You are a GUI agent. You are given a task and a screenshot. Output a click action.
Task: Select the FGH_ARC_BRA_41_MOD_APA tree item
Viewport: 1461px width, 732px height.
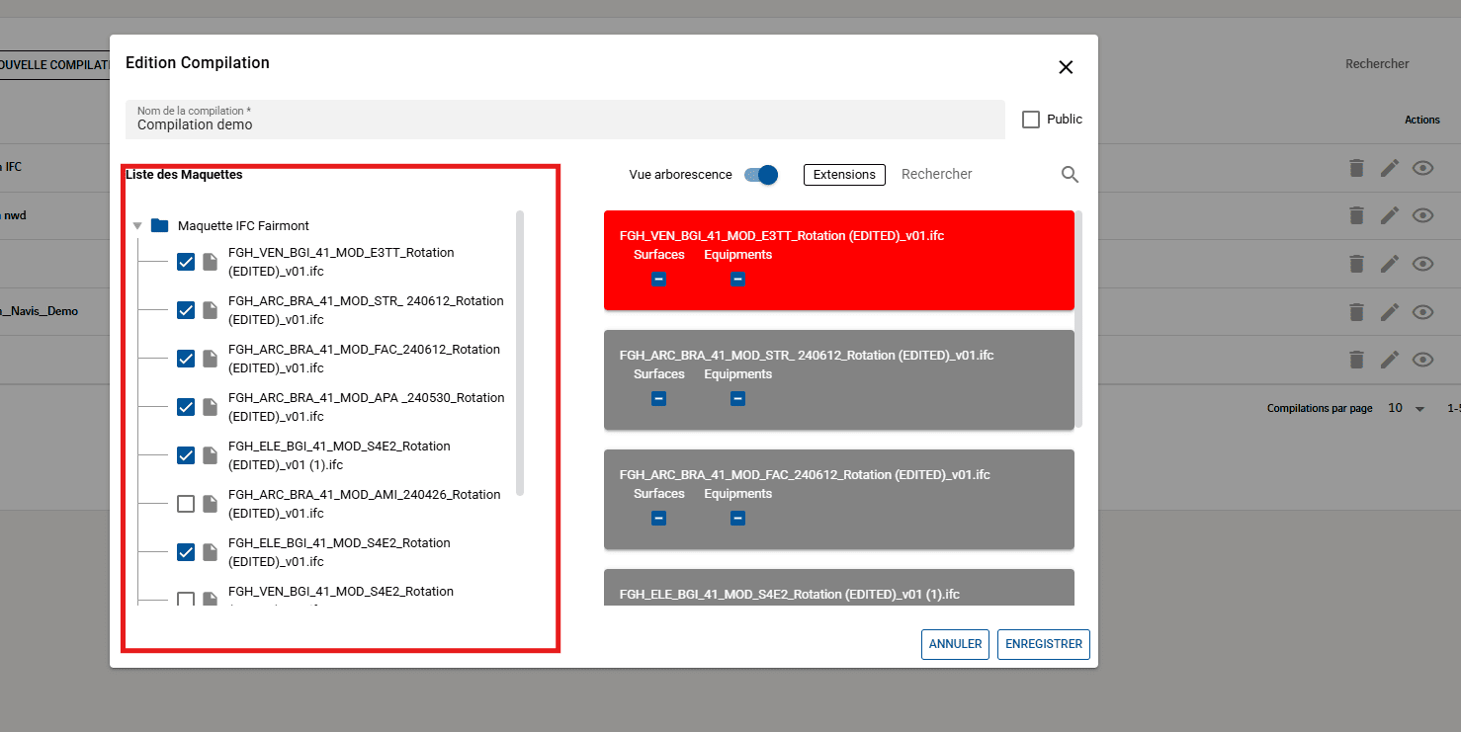[x=366, y=407]
